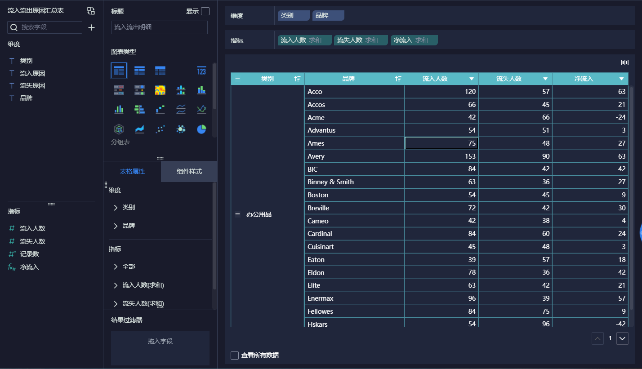Check the 查看所有数据 checkbox
The height and width of the screenshot is (369, 642).
click(235, 355)
